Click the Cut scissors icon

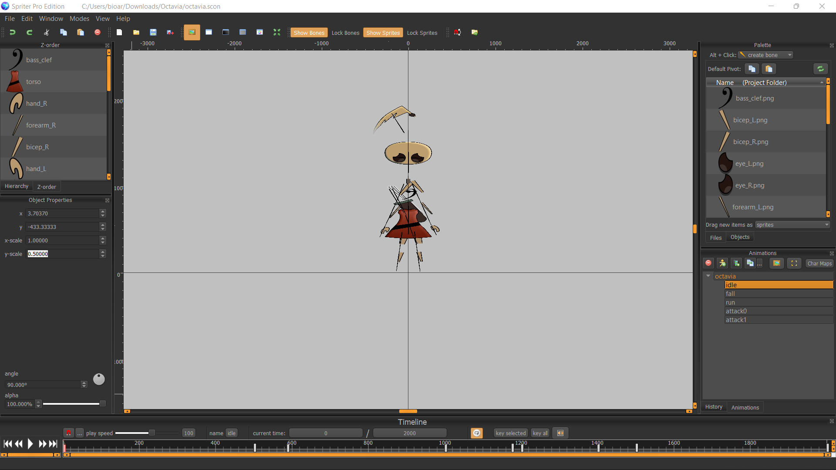pos(47,32)
